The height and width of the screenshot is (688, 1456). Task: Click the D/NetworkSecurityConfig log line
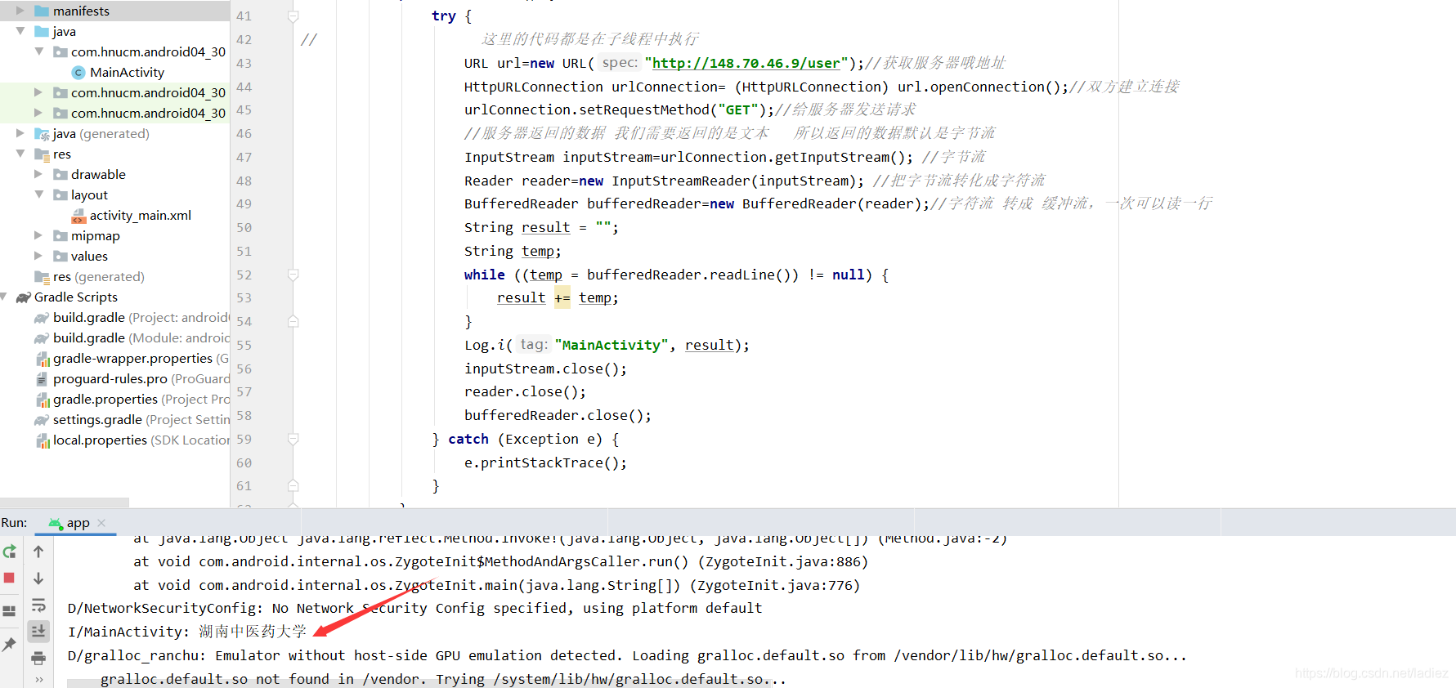(x=414, y=608)
